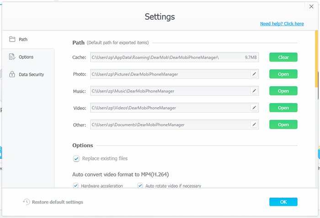
Task: Switch to the Data Security tab
Action: (28, 74)
